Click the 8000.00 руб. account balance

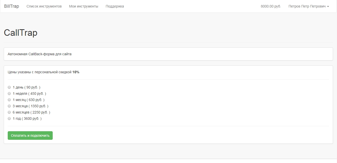tap(271, 6)
